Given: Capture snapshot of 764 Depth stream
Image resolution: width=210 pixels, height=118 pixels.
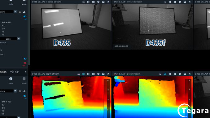Looking at the screenshot, I should [175, 74].
